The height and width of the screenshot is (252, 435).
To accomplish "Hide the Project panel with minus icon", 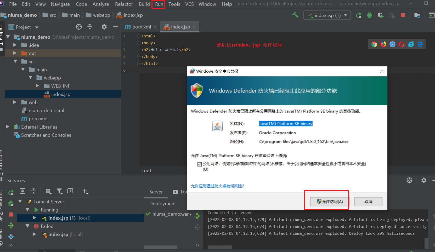I will point(115,27).
